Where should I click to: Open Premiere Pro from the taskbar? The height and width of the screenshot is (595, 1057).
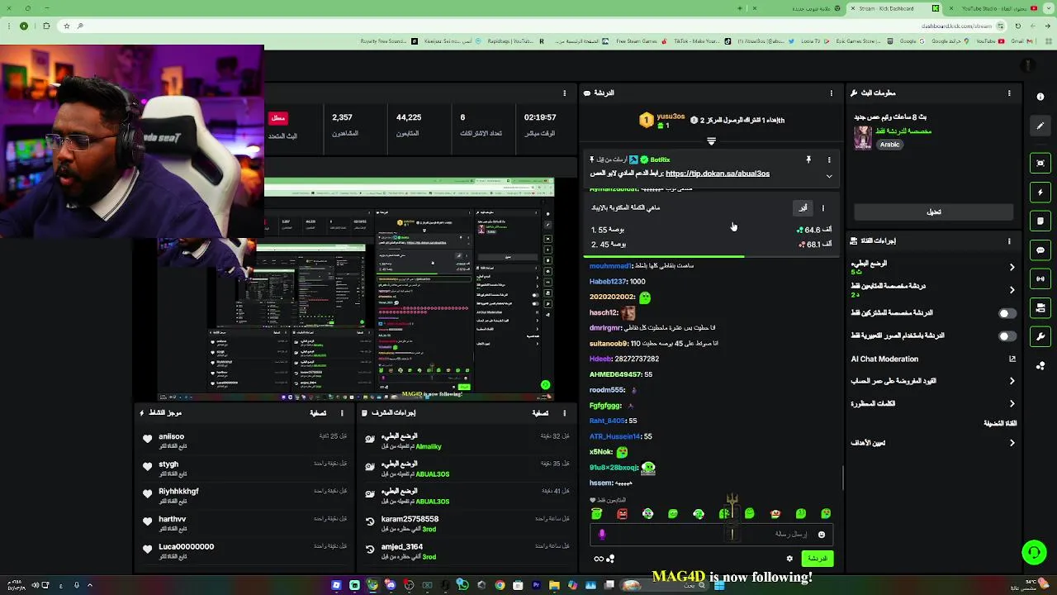tap(536, 586)
